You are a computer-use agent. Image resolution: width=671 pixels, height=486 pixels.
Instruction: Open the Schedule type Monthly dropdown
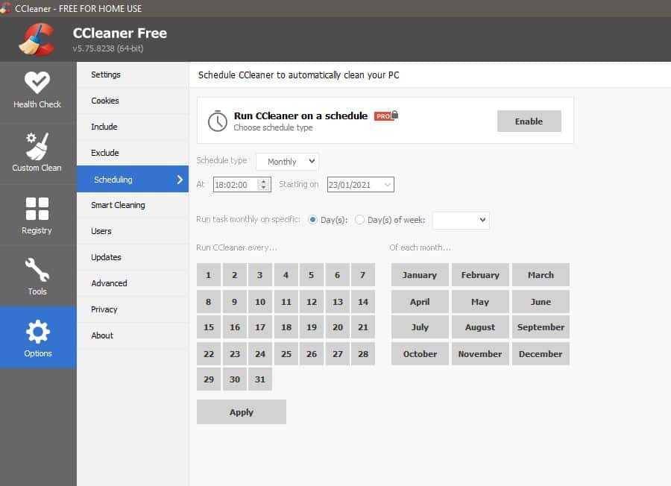287,161
